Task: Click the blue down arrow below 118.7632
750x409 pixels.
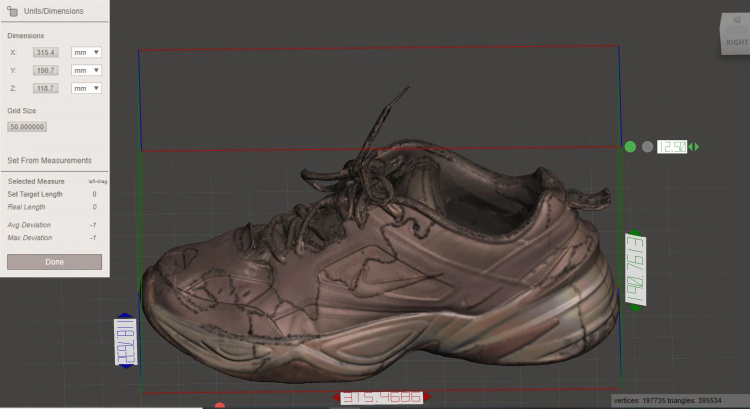Action: click(126, 366)
